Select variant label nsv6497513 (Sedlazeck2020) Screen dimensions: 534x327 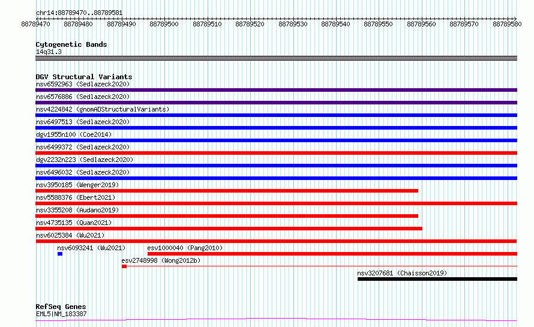[83, 122]
